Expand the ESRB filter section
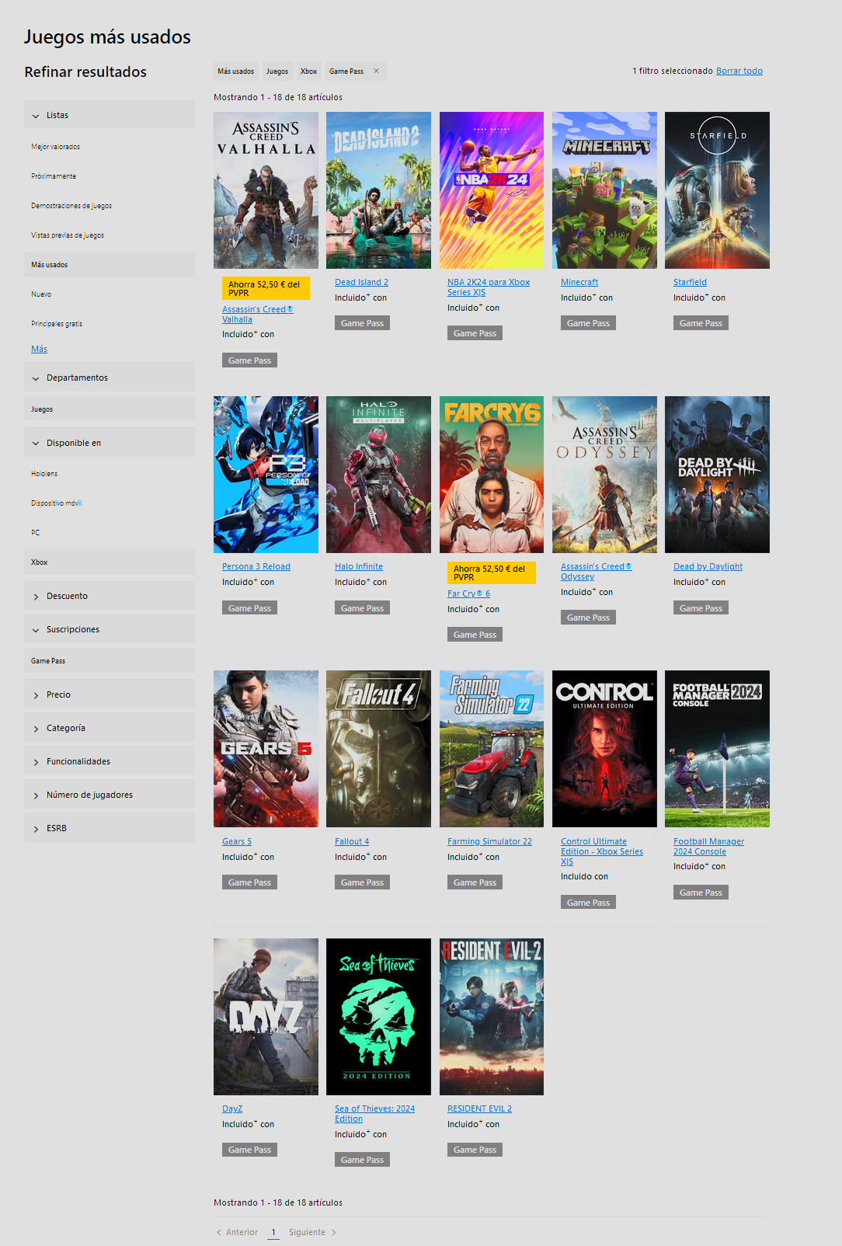Image resolution: width=842 pixels, height=1246 pixels. click(x=110, y=828)
